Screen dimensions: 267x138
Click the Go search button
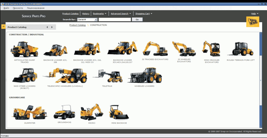[137, 19]
